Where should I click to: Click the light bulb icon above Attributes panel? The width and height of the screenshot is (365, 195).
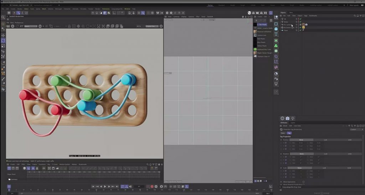tap(293, 118)
